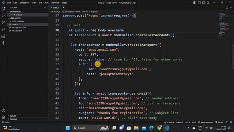The image size is (234, 132).
Task: Open the weather widget showing 33°C
Action: click(12, 128)
